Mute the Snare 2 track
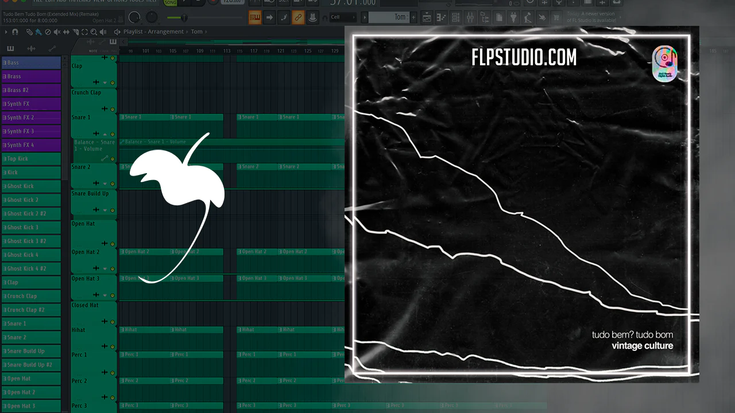The height and width of the screenshot is (413, 735). [x=112, y=184]
